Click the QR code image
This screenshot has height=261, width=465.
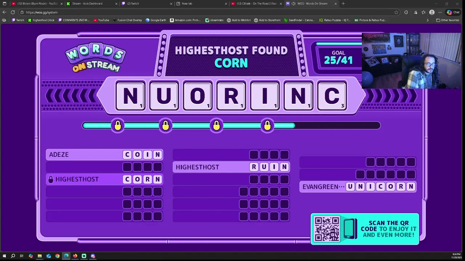(327, 229)
